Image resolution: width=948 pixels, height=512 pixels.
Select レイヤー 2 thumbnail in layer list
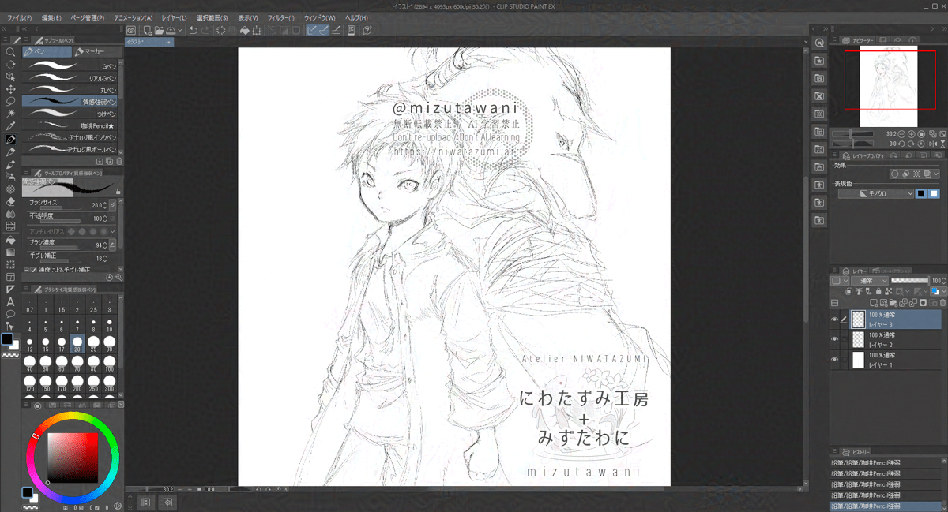[x=858, y=339]
